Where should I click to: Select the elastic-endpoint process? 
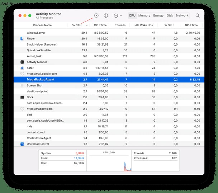109,91
